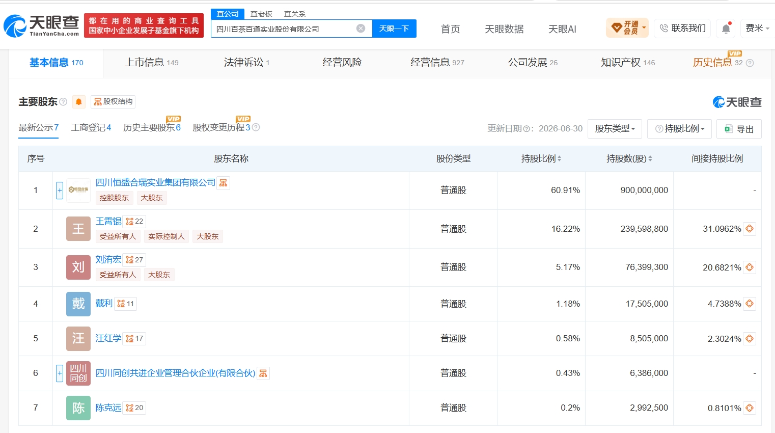Click the help icon next to 历史信息 tab
The image size is (775, 433).
(750, 63)
